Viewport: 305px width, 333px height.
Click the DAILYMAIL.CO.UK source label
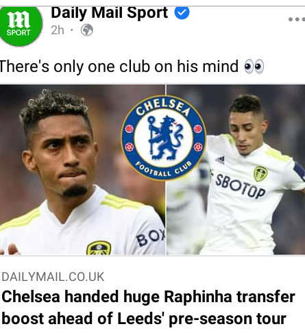pyautogui.click(x=53, y=277)
